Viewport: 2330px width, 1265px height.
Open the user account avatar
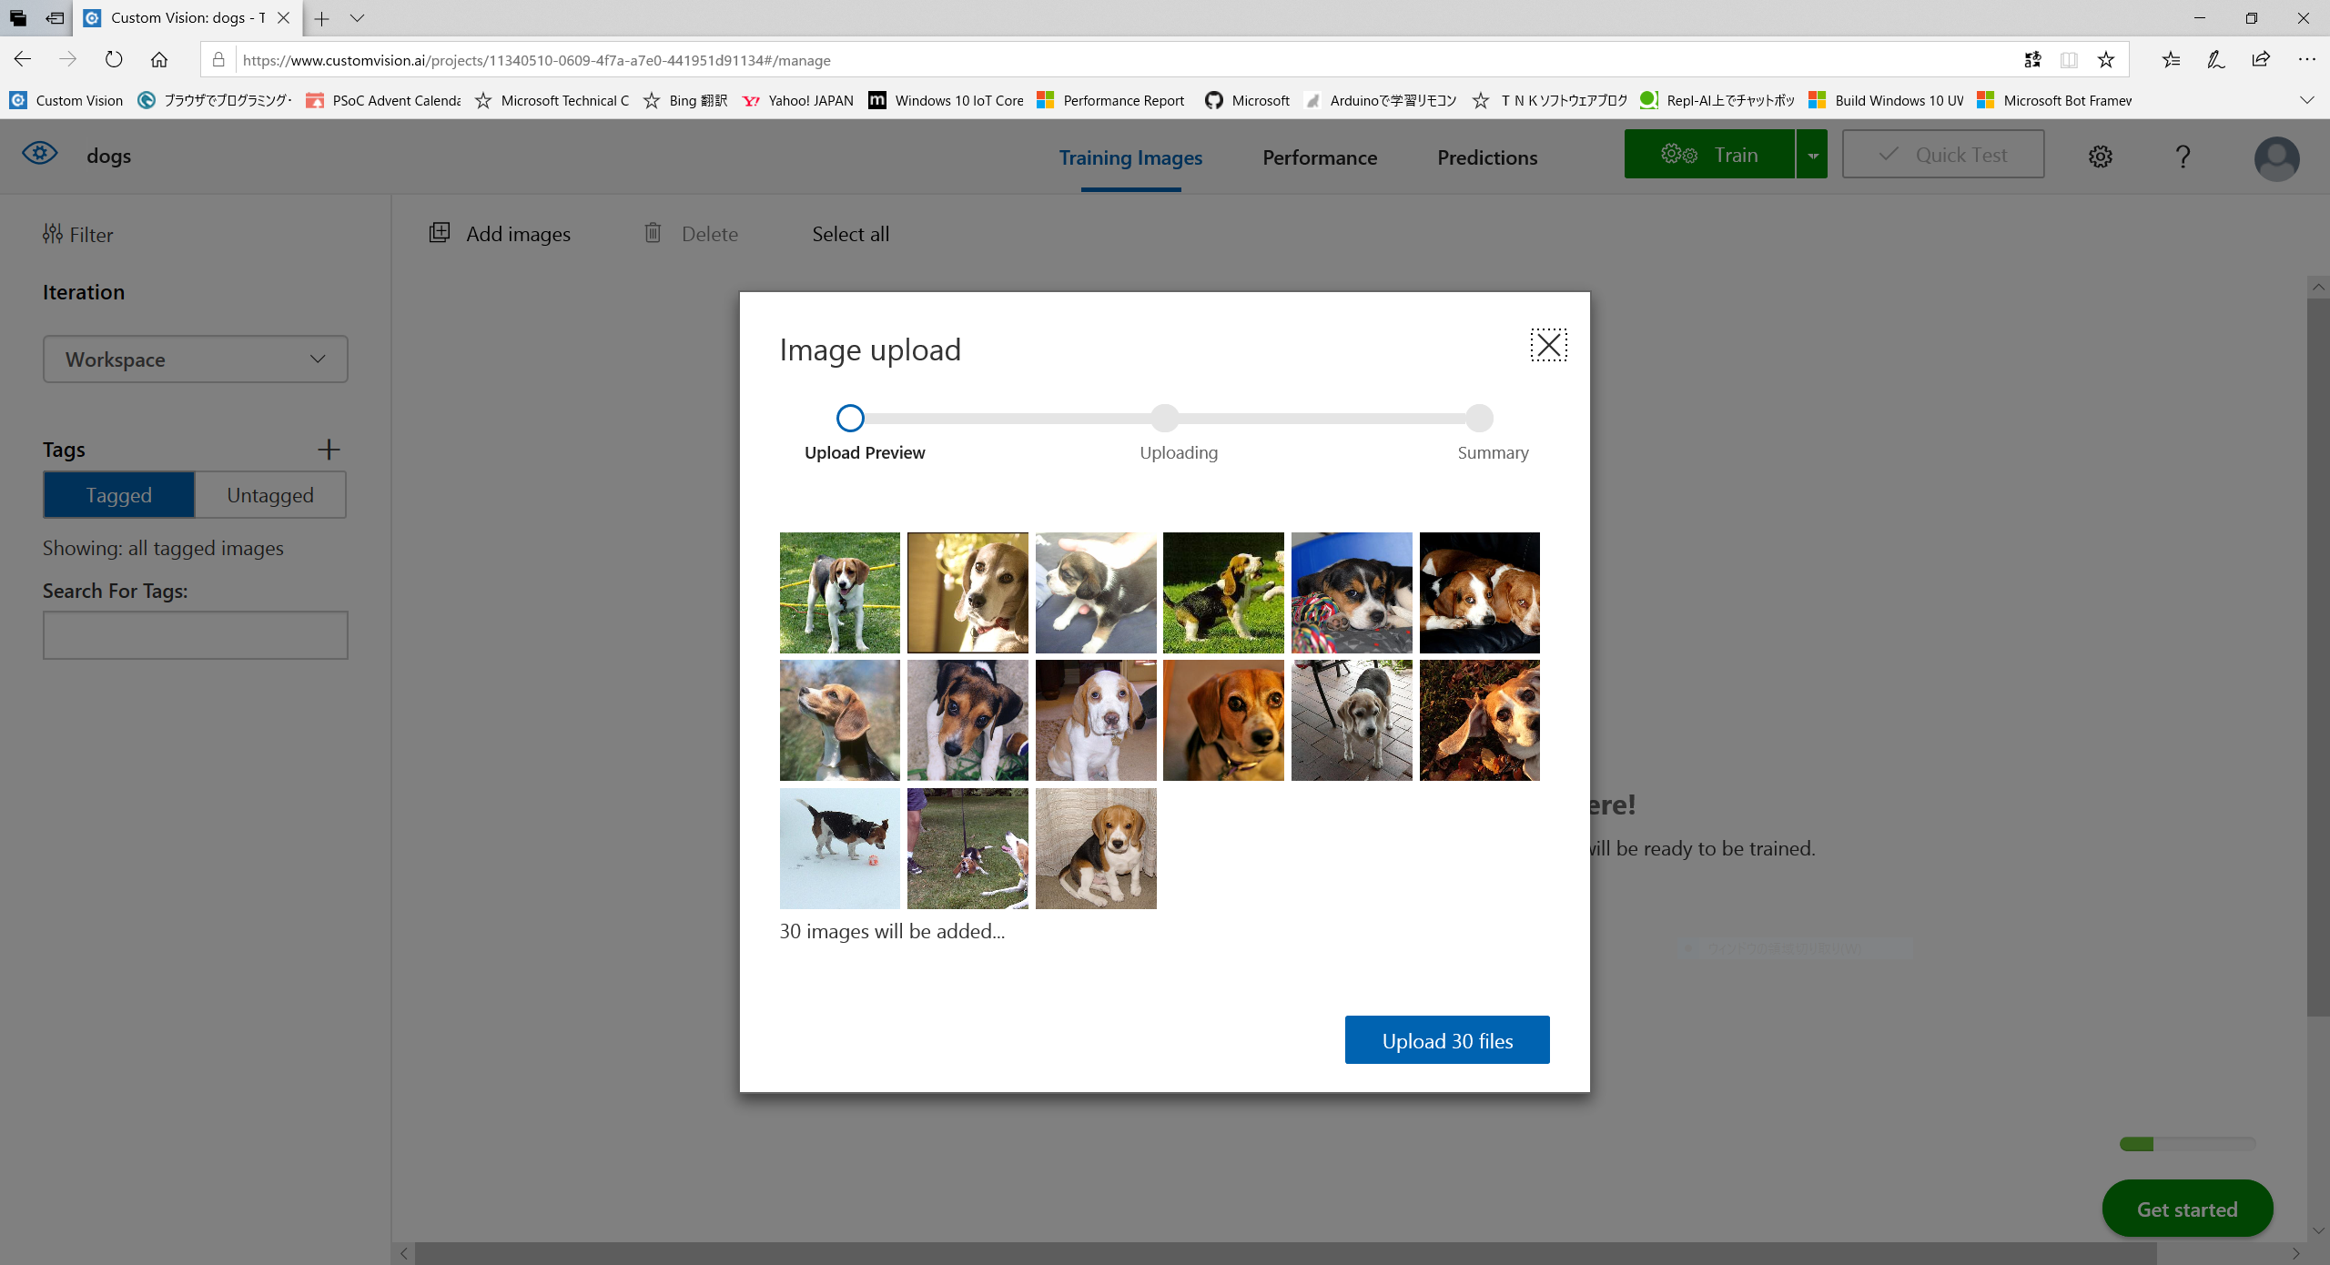tap(2276, 158)
